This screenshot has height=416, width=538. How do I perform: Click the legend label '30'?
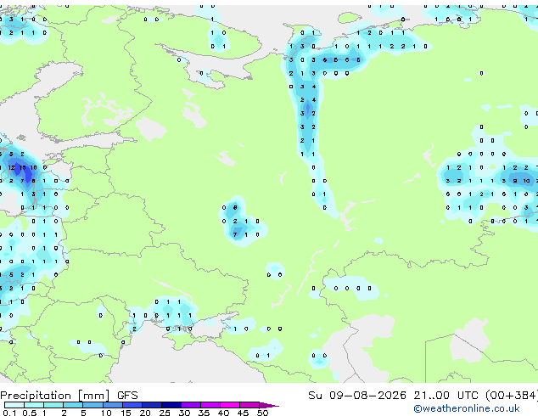[x=184, y=413]
